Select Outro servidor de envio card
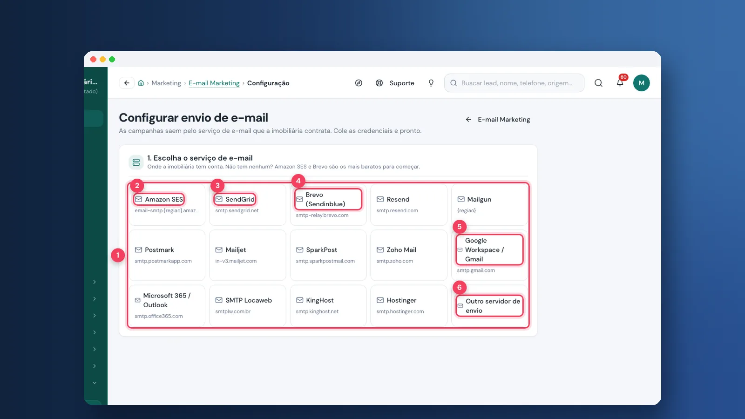 [489, 306]
